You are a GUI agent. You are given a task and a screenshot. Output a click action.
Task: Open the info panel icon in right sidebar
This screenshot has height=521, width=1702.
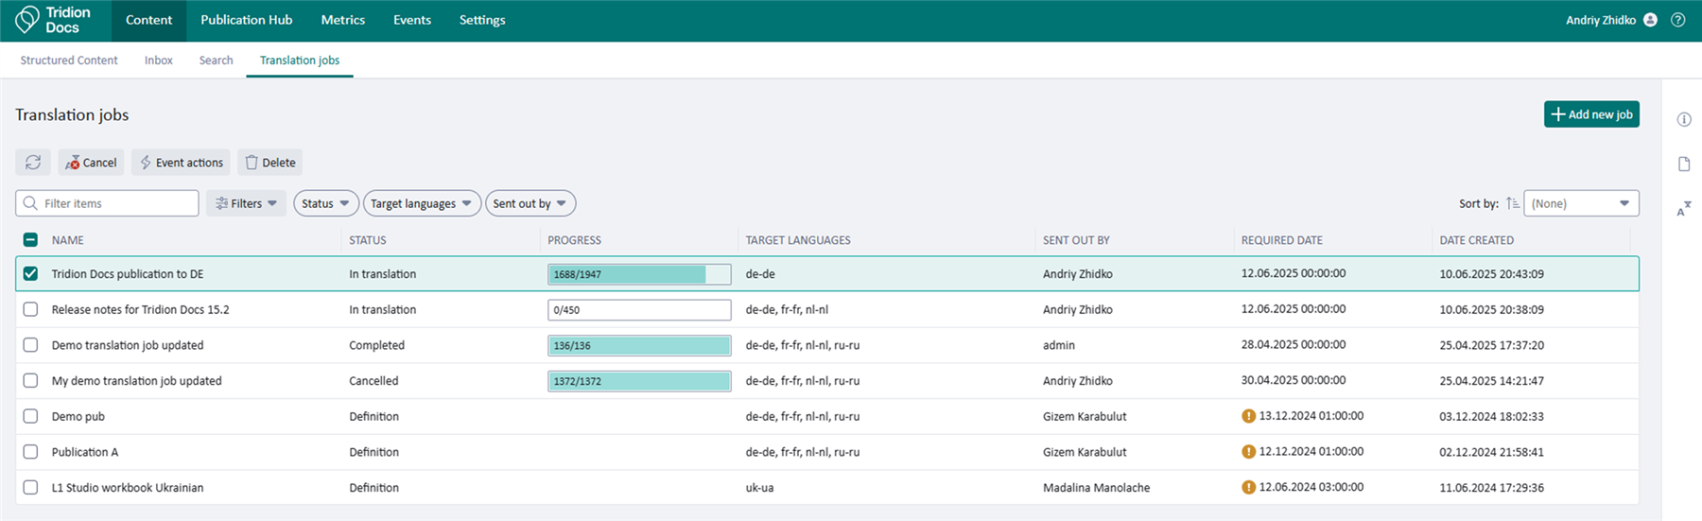[1684, 119]
